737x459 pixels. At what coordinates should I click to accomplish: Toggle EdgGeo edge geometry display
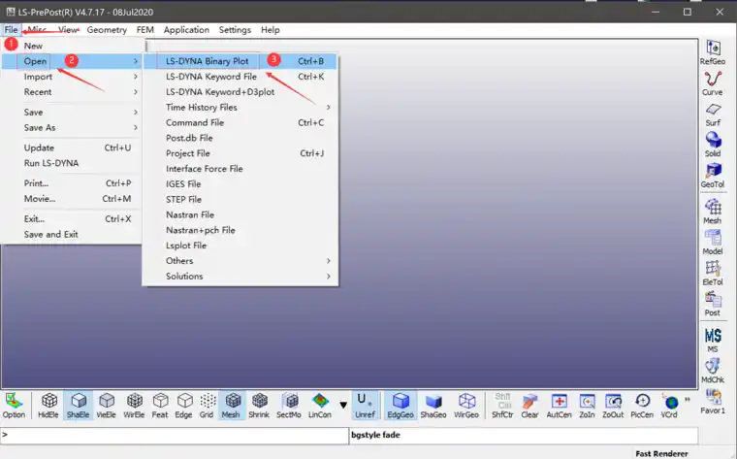401,406
